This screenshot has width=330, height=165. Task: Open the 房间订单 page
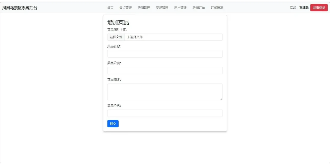[199, 8]
